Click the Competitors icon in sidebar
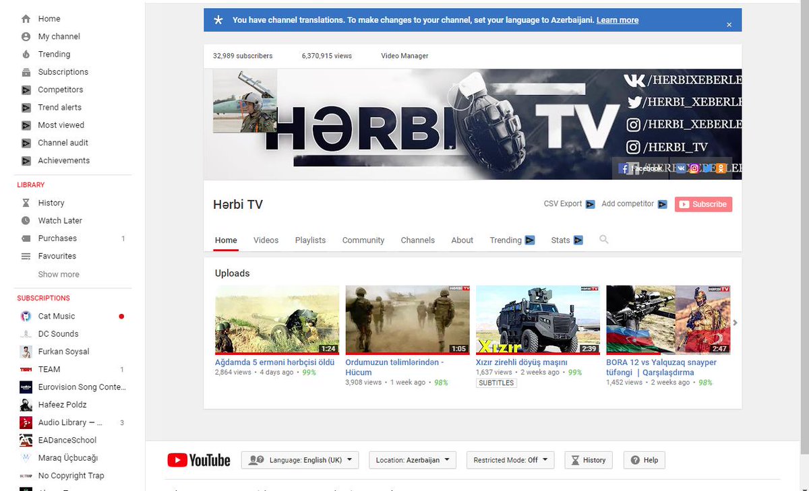Screen dimensions: 809x491 (x=26, y=90)
